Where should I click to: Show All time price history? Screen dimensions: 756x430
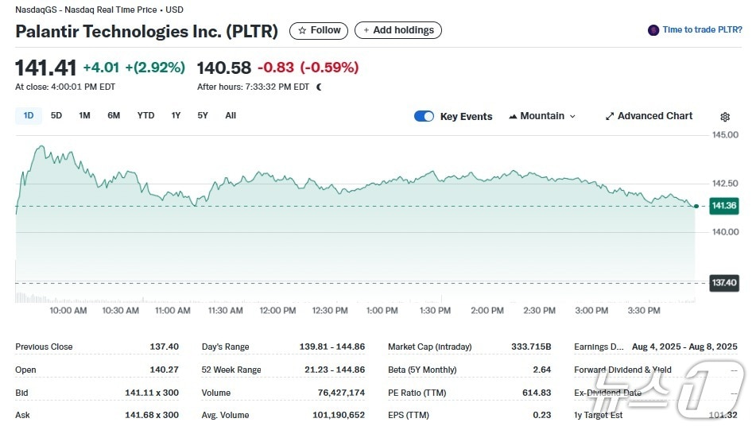[x=231, y=115]
